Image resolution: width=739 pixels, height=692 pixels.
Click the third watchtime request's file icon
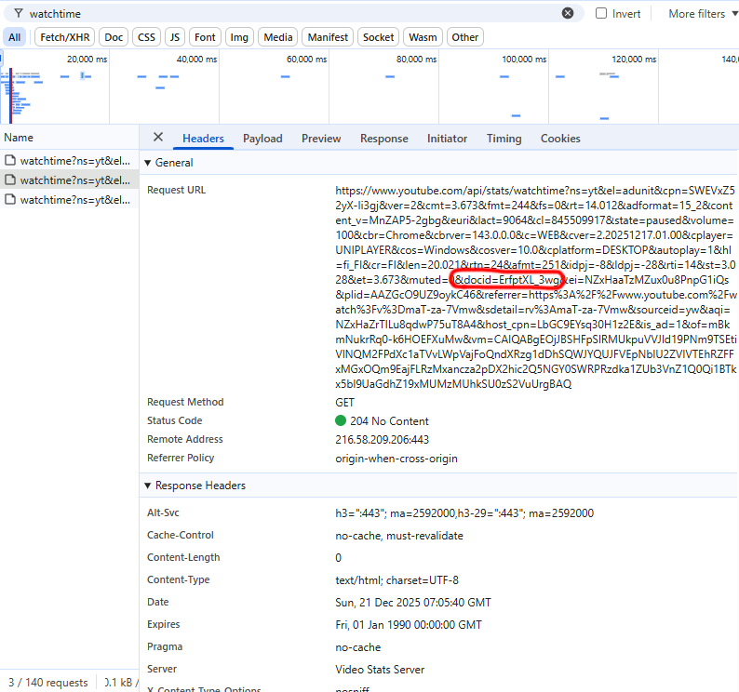(10, 200)
